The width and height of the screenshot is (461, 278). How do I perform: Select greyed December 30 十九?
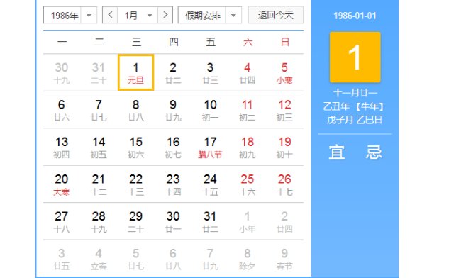[62, 72]
